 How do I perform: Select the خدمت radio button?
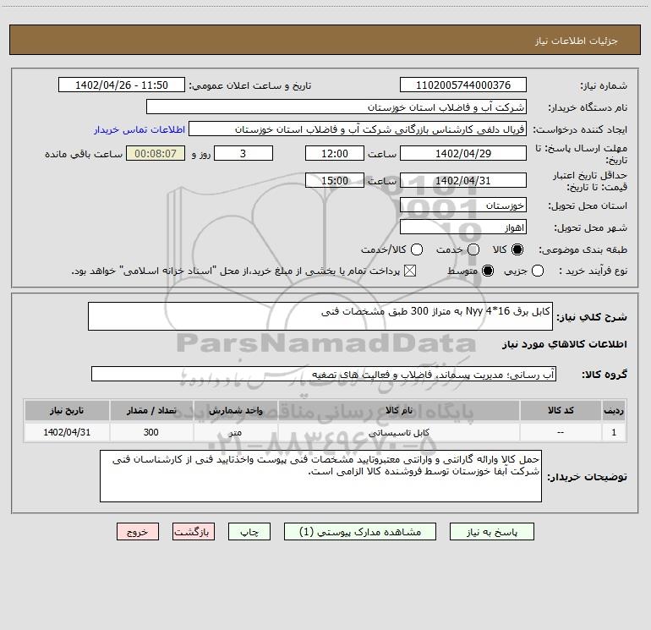[x=473, y=249]
